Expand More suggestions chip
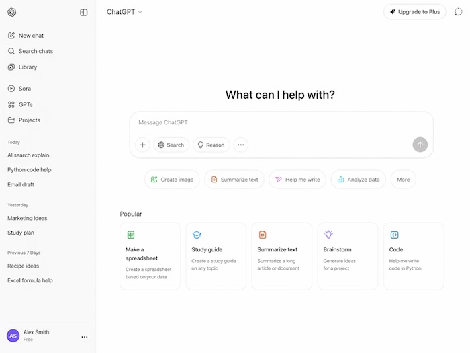The height and width of the screenshot is (353, 470). [403, 180]
